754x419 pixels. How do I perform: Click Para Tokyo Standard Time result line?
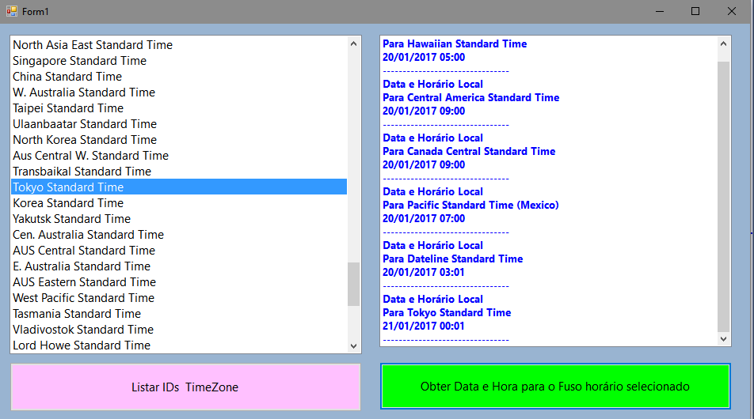click(447, 312)
